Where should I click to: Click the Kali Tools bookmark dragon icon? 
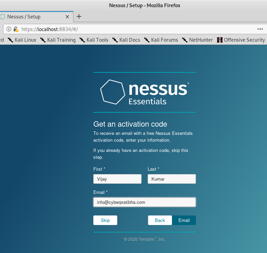coord(82,40)
